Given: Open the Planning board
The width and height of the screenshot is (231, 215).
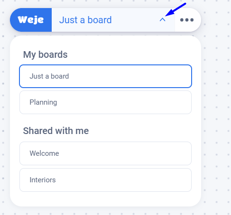Looking at the screenshot, I should (x=105, y=102).
